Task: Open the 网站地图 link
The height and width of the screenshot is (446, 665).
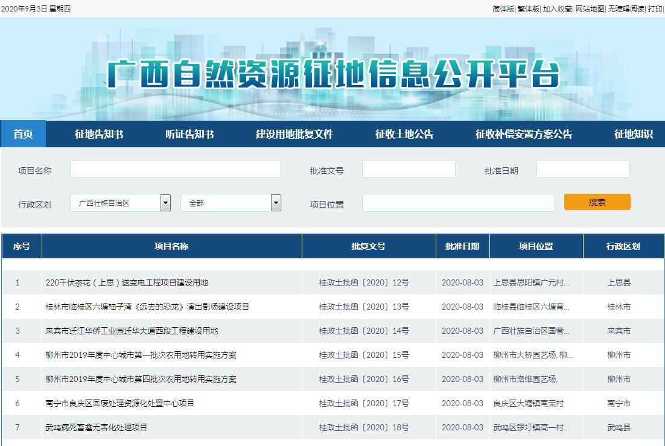Action: pos(590,8)
